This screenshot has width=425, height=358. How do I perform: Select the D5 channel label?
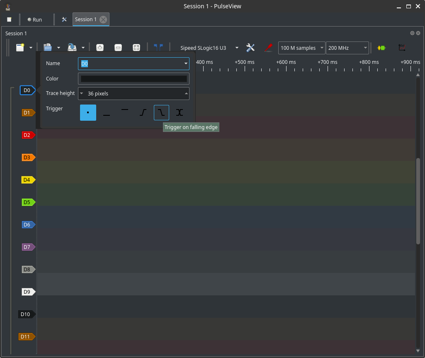pyautogui.click(x=27, y=202)
